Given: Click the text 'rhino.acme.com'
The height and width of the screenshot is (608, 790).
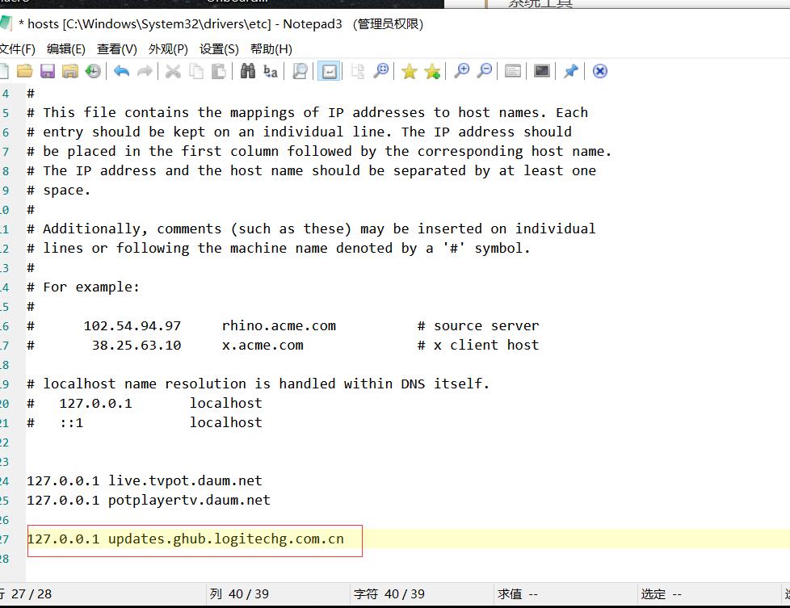Looking at the screenshot, I should pyautogui.click(x=279, y=325).
